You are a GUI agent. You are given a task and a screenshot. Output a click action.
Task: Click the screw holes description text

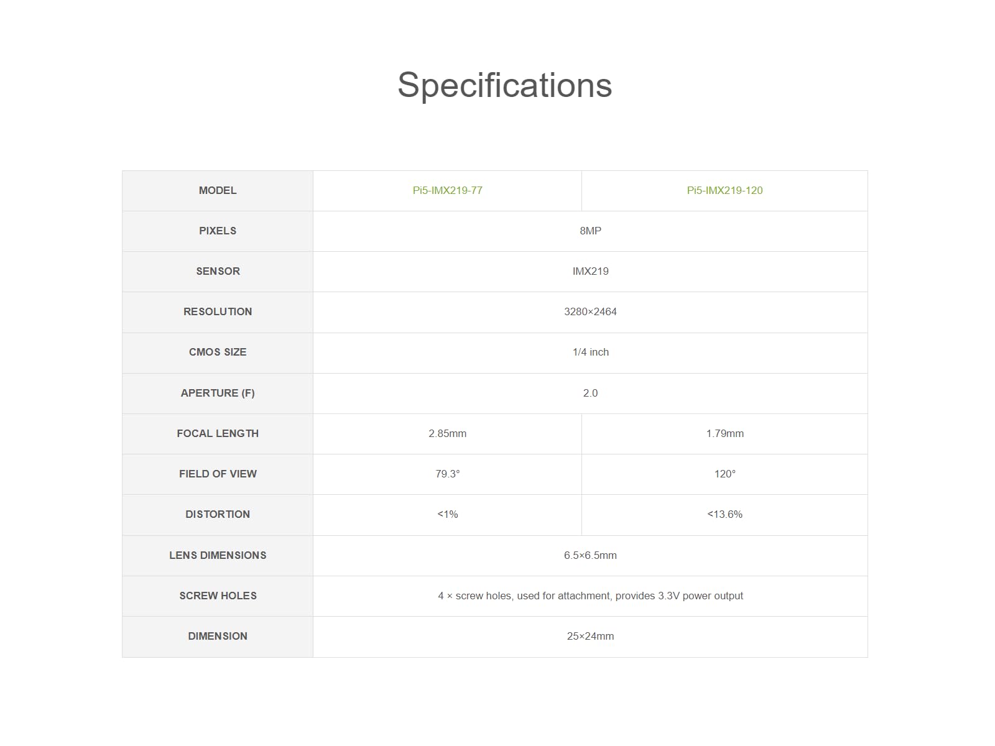click(590, 596)
